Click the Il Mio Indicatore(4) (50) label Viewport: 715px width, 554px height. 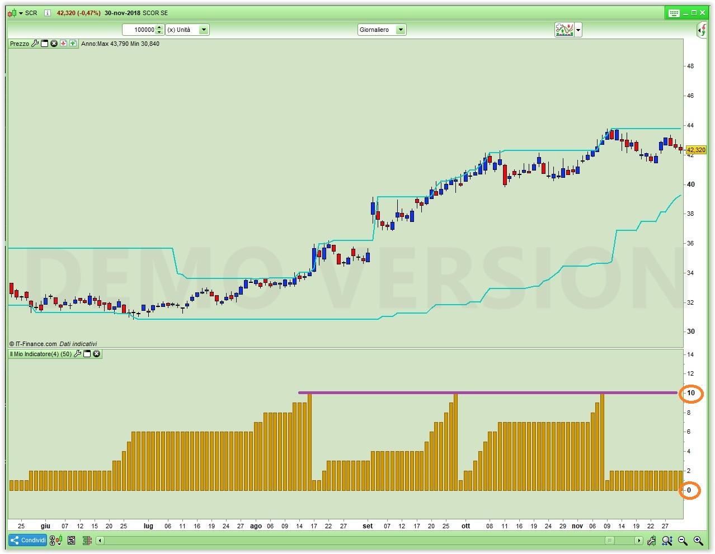pyautogui.click(x=41, y=354)
